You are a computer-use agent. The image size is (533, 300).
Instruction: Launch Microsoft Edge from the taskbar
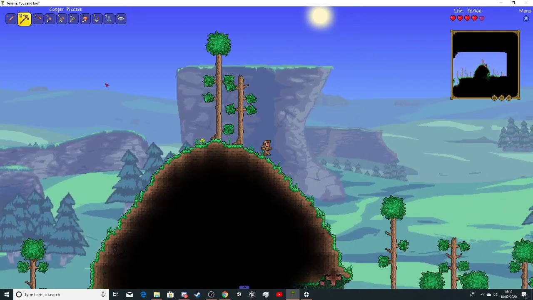pos(143,295)
